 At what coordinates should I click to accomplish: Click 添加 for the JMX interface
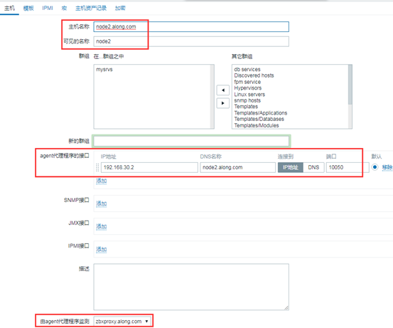101,227
